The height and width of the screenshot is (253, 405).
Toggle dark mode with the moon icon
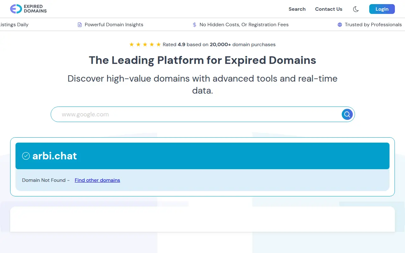[356, 9]
